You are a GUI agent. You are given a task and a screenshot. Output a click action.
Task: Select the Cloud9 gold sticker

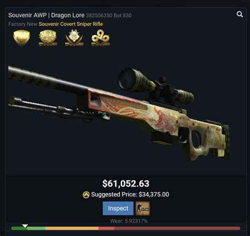(100, 38)
